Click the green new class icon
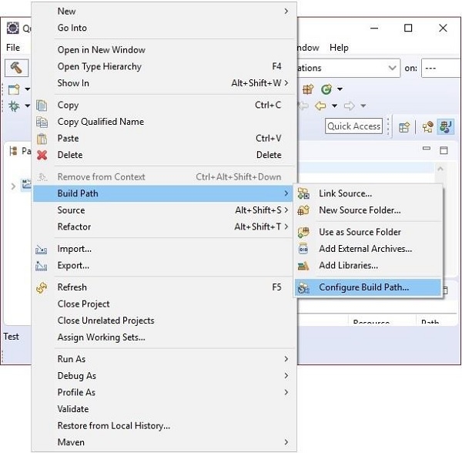The width and height of the screenshot is (462, 453). [x=326, y=89]
